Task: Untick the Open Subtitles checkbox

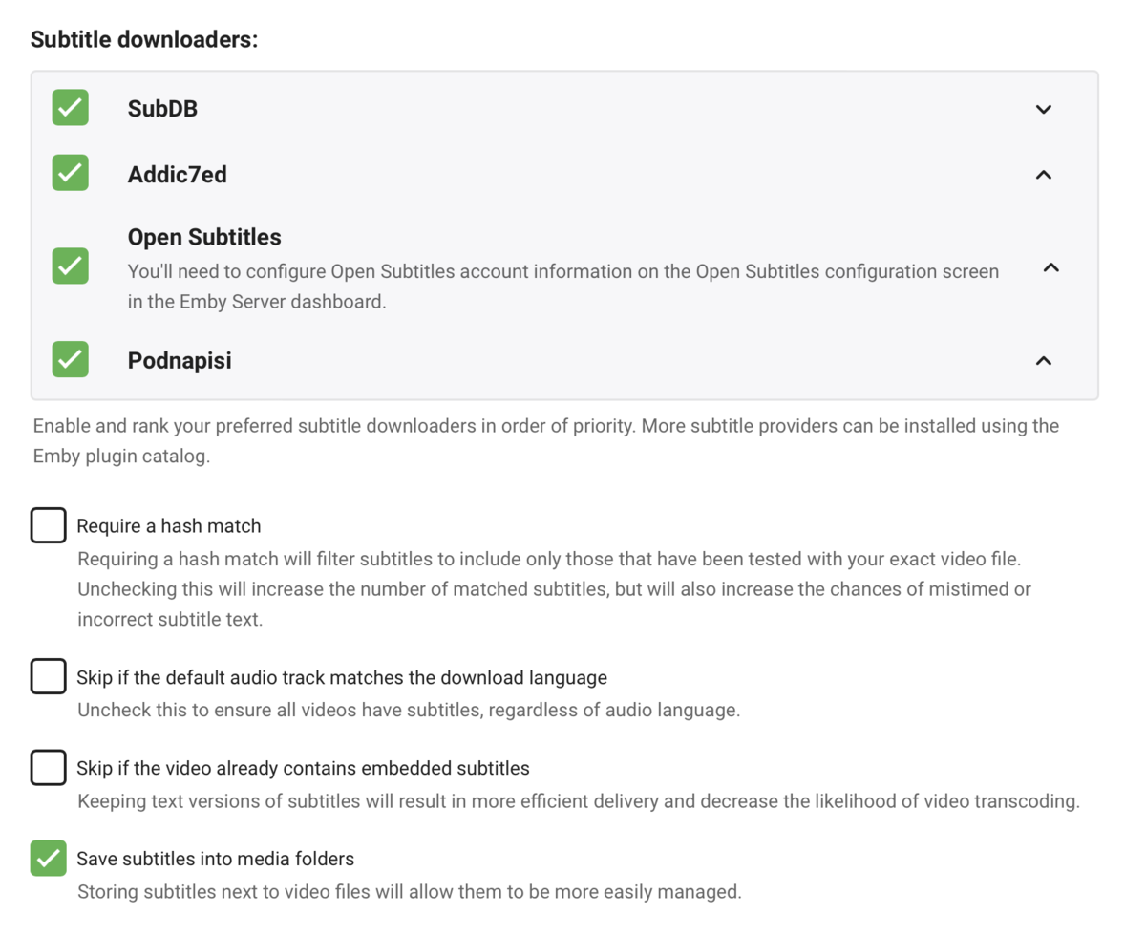Action: [71, 266]
